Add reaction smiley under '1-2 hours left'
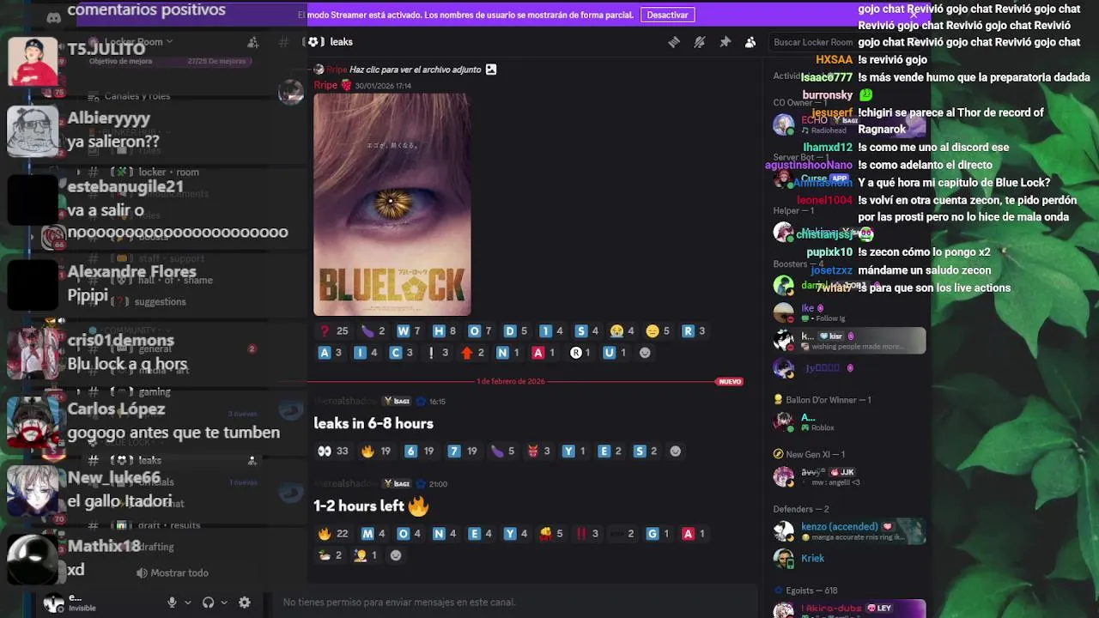This screenshot has height=618, width=1099. pos(396,555)
